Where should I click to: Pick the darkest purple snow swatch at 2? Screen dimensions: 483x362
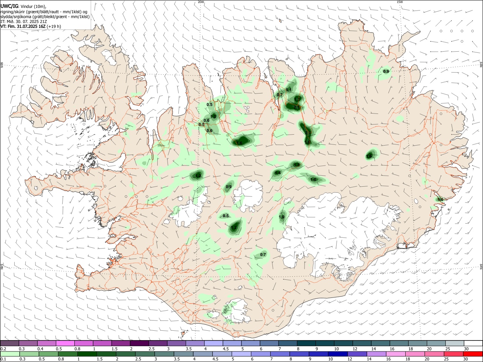tap(139, 343)
